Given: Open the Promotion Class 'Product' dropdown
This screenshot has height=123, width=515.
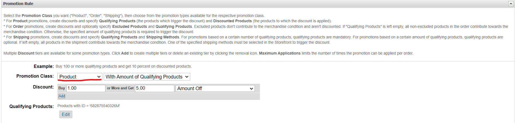Looking at the screenshot, I should (79, 77).
